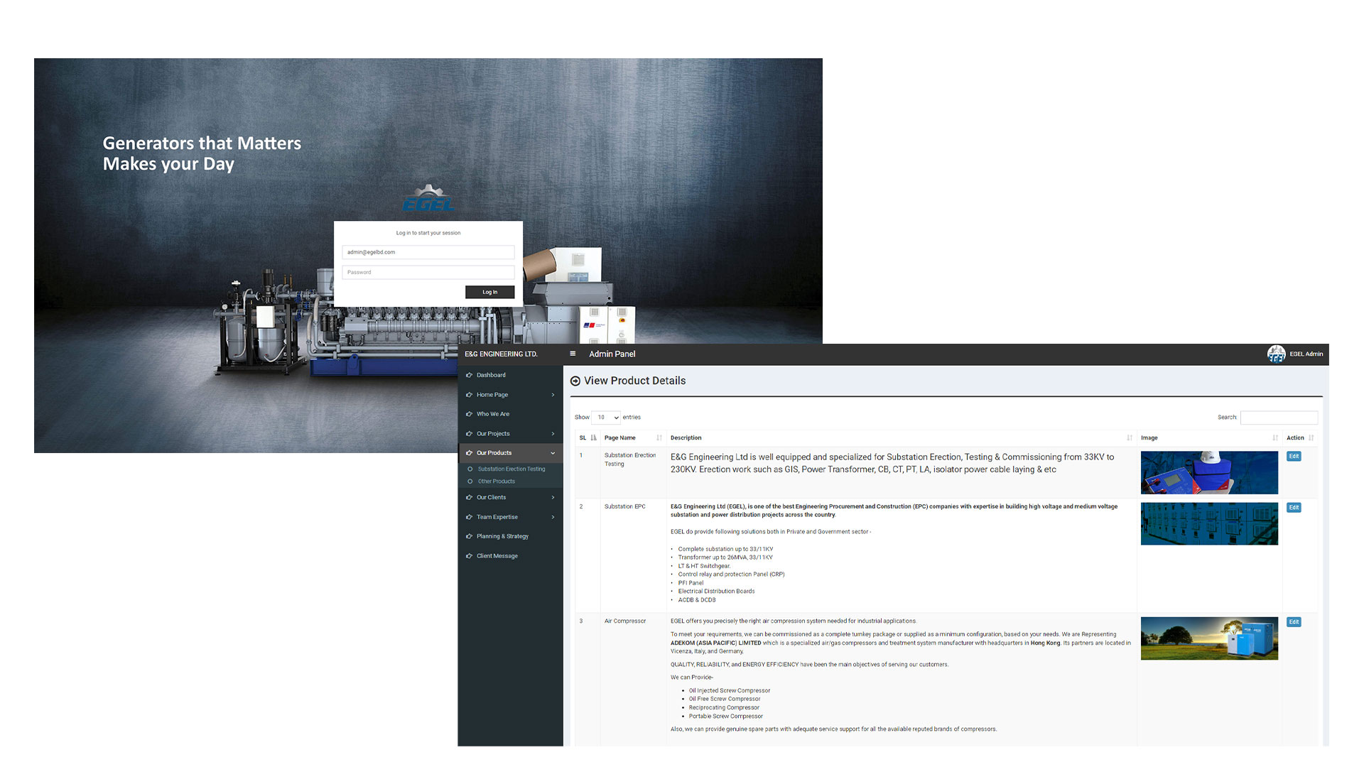
Task: Click the Page Name sort arrows icon
Action: pos(659,438)
